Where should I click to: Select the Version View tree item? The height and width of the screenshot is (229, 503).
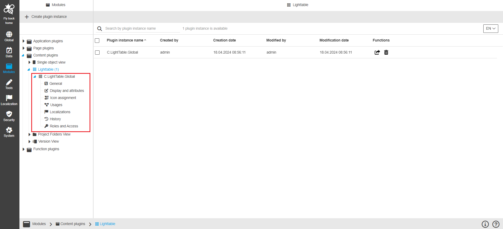point(49,141)
